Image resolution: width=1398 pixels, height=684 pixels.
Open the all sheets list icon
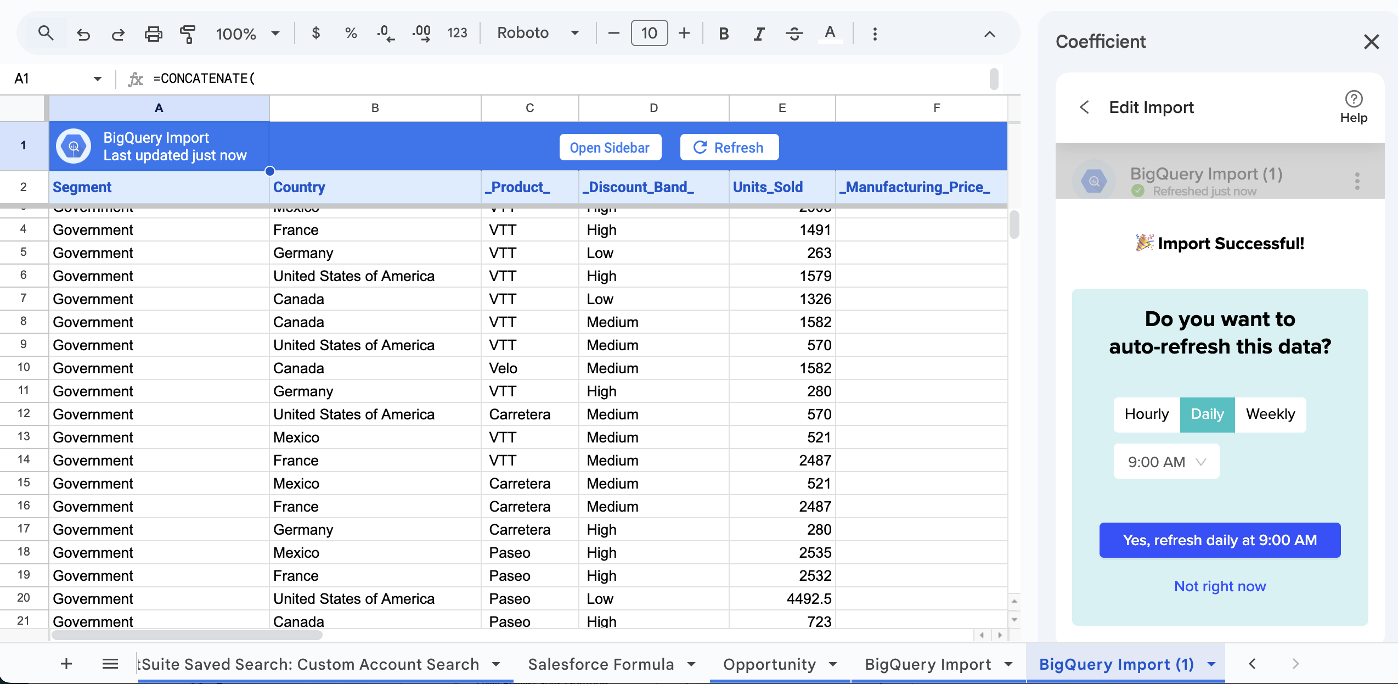[110, 664]
